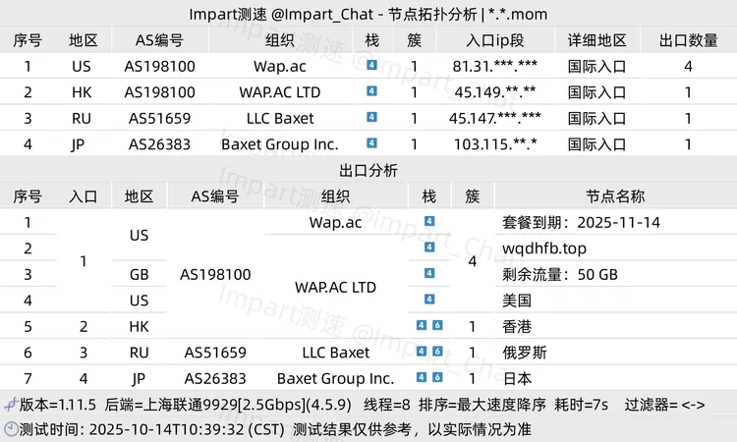Image resolution: width=737 pixels, height=442 pixels.
Task: Click the IPv6 badge in the 俄罗斯 exit row
Action: [x=436, y=352]
